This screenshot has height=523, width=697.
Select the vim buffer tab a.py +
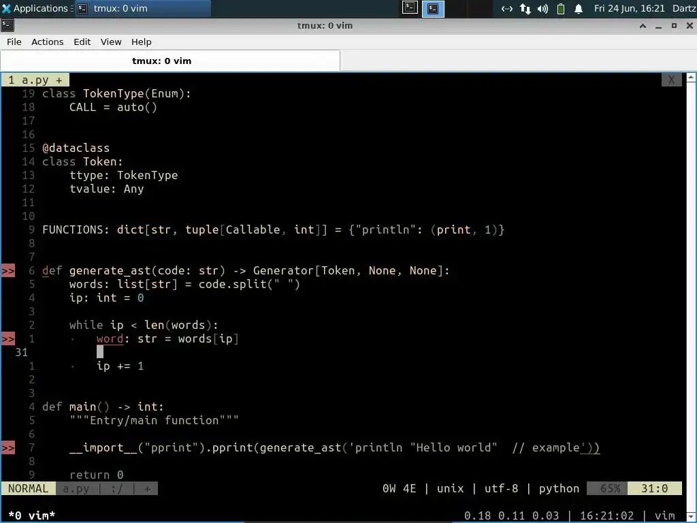tap(35, 80)
